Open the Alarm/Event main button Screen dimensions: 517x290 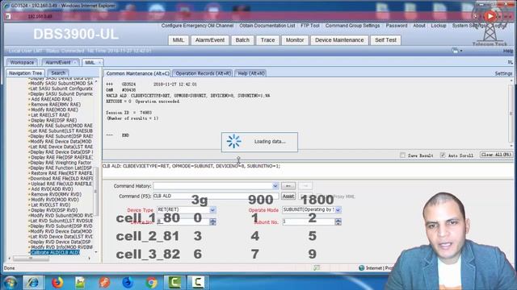(x=210, y=40)
